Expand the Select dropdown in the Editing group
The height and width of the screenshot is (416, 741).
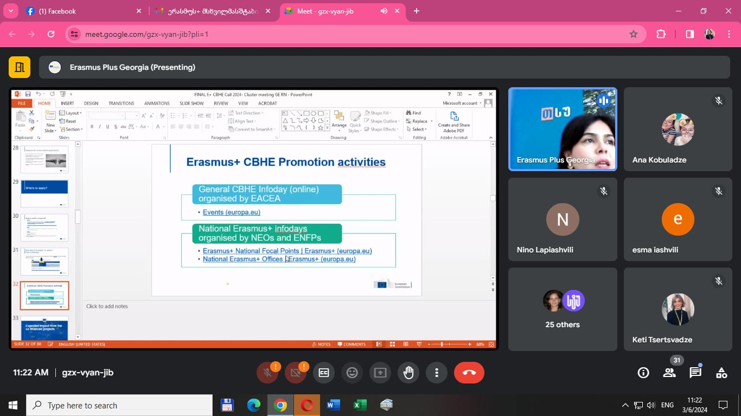pyautogui.click(x=417, y=129)
